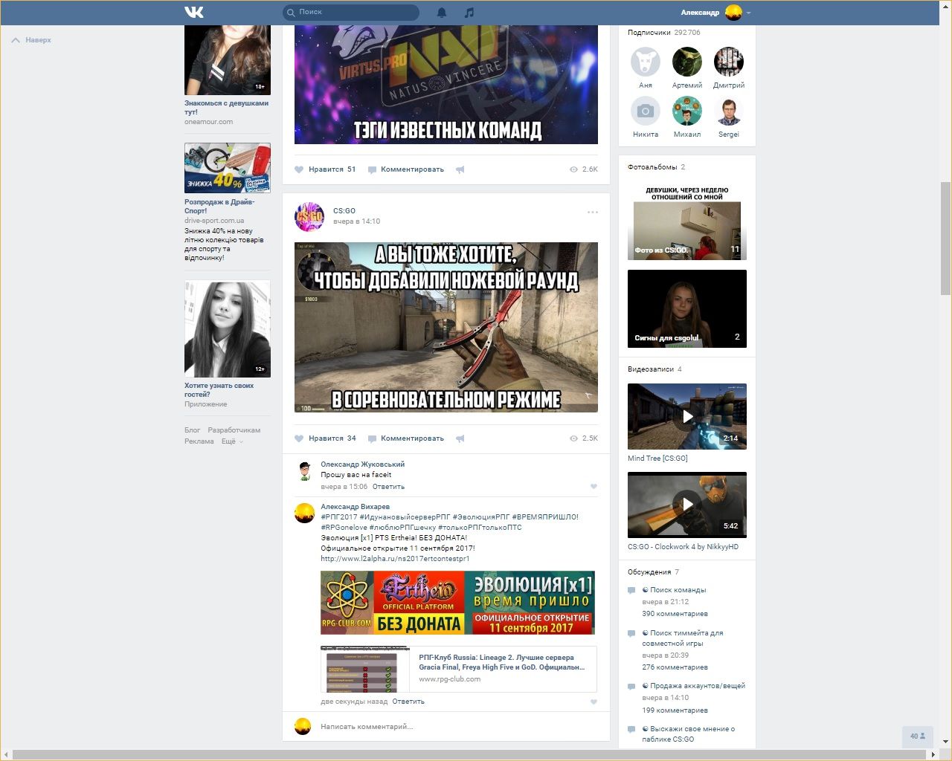
Task: Like the knife round post with 34 likes
Action: (325, 438)
